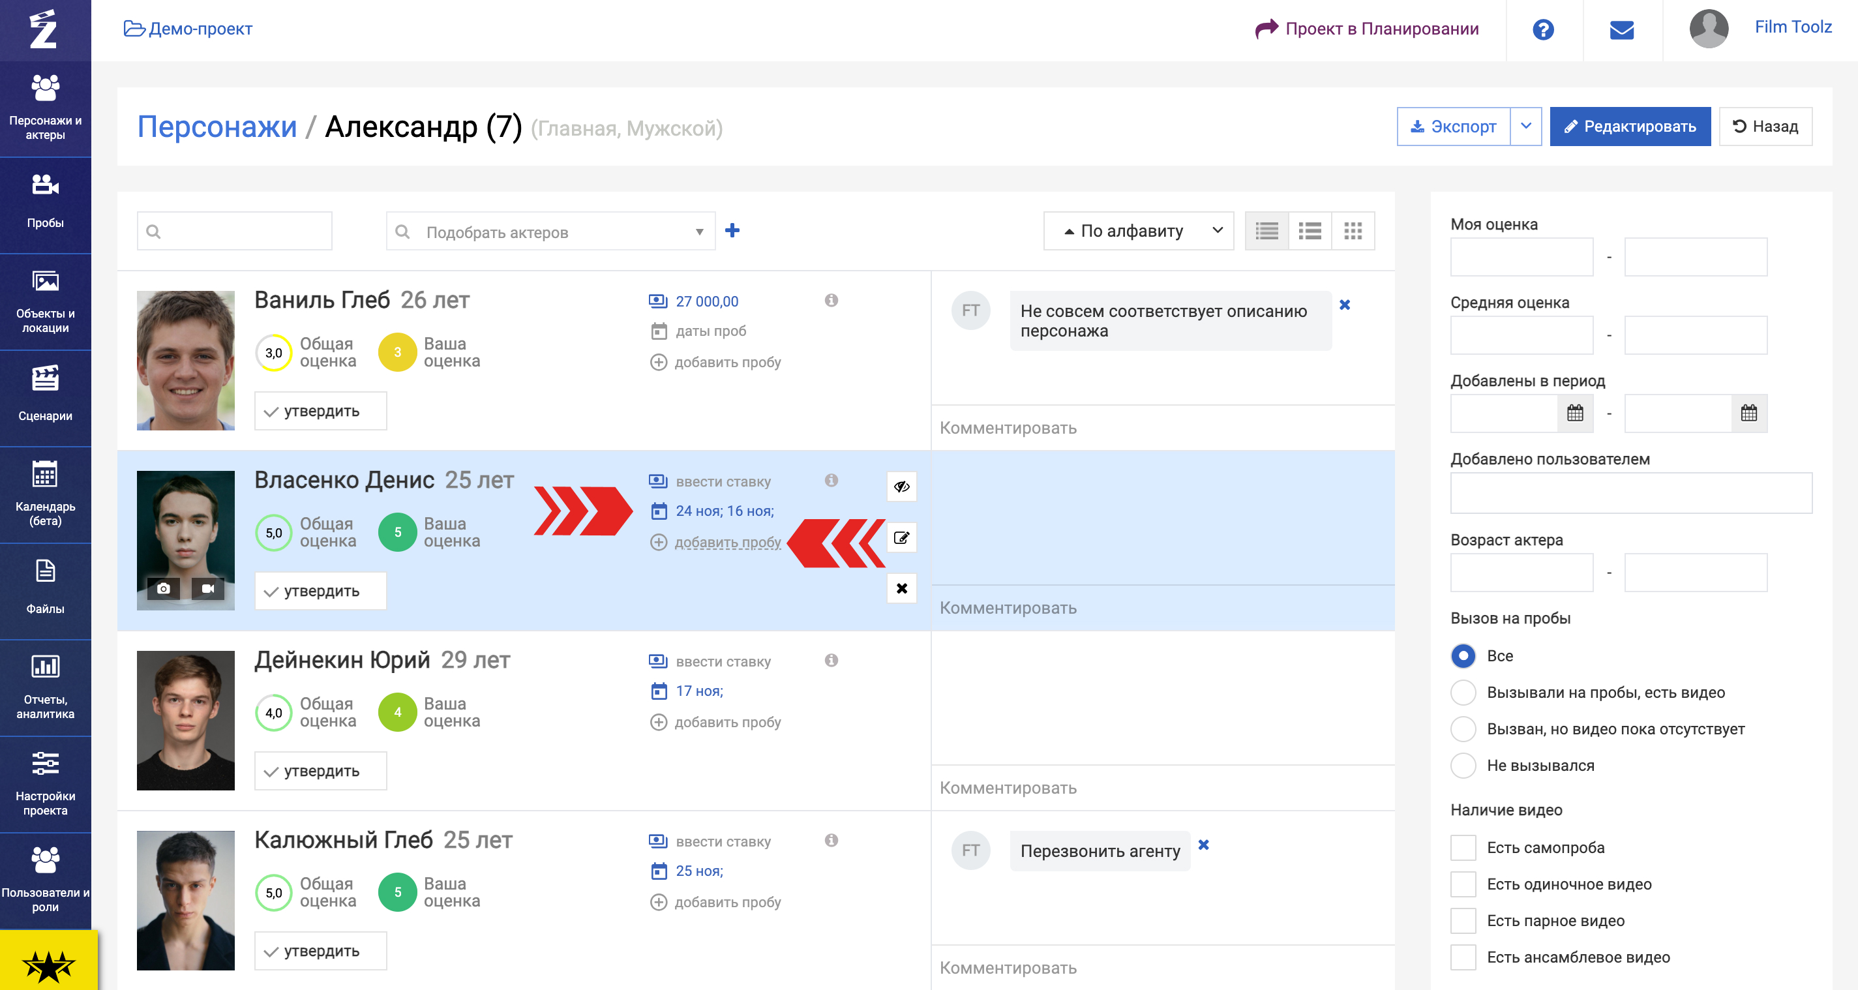
Task: Open messages envelope icon
Action: pyautogui.click(x=1621, y=29)
